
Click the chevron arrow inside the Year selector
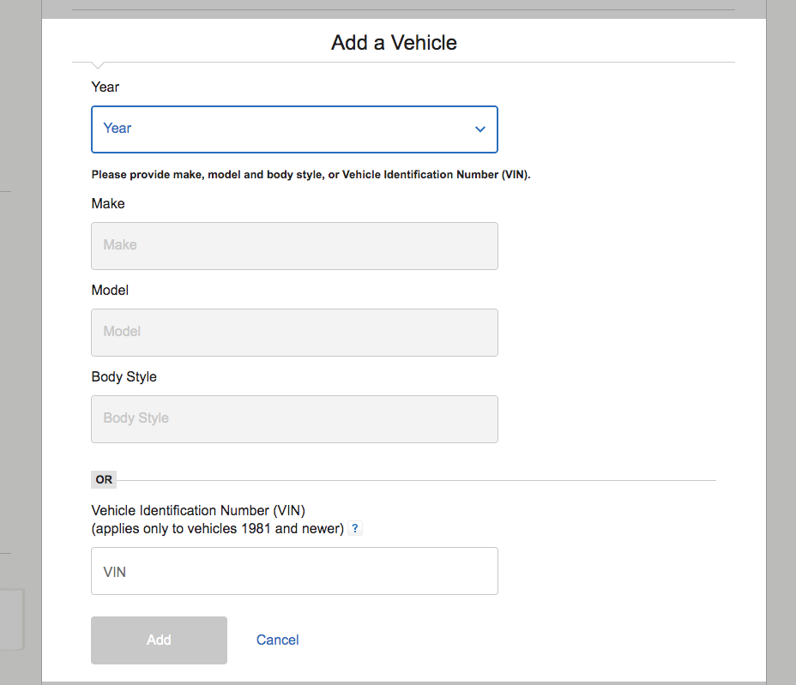coord(480,129)
